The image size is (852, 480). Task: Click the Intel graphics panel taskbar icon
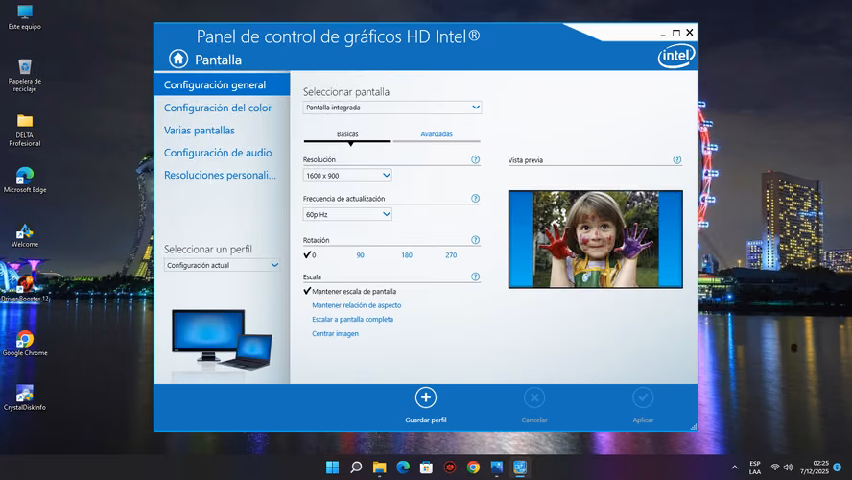pos(520,467)
